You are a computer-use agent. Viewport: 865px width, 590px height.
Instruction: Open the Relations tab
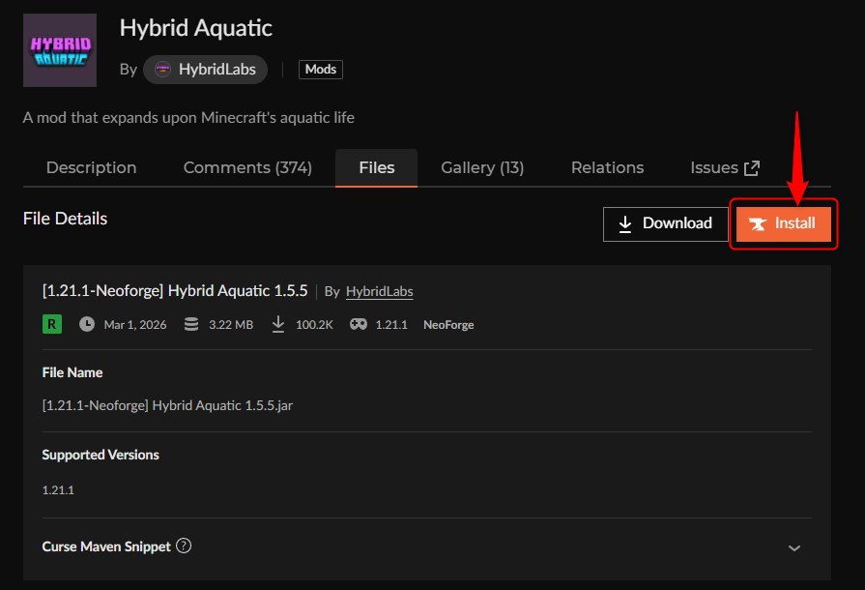coord(607,167)
